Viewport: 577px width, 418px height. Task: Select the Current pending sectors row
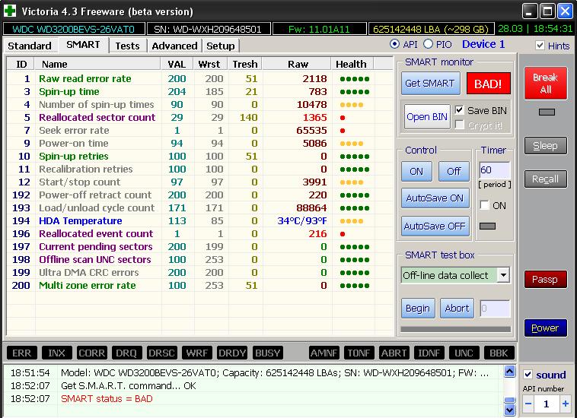pos(199,246)
